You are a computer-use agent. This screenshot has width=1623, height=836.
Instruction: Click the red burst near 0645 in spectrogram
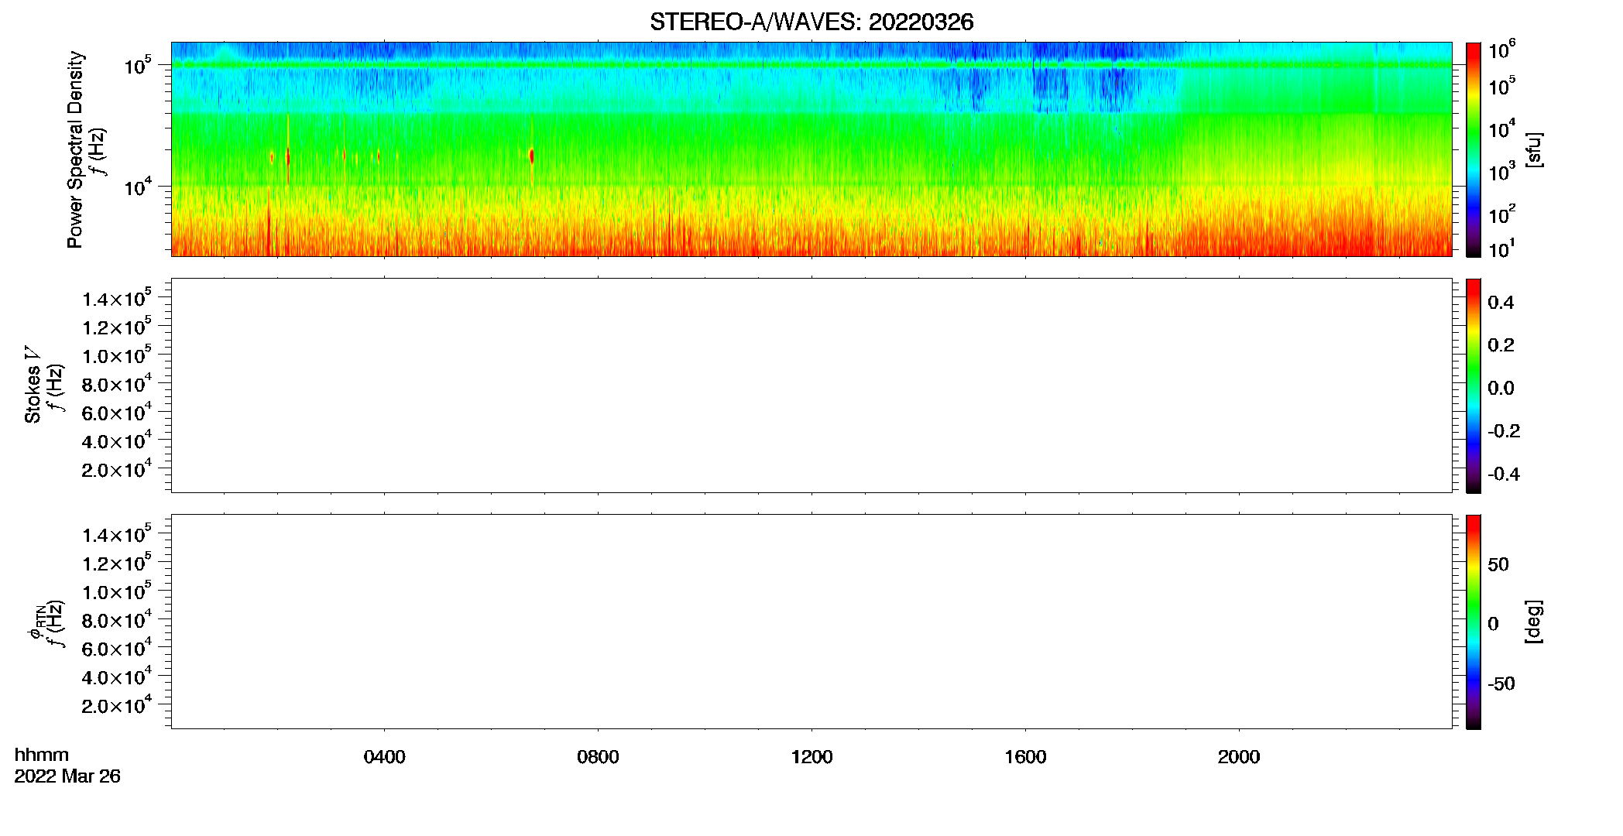click(x=531, y=156)
